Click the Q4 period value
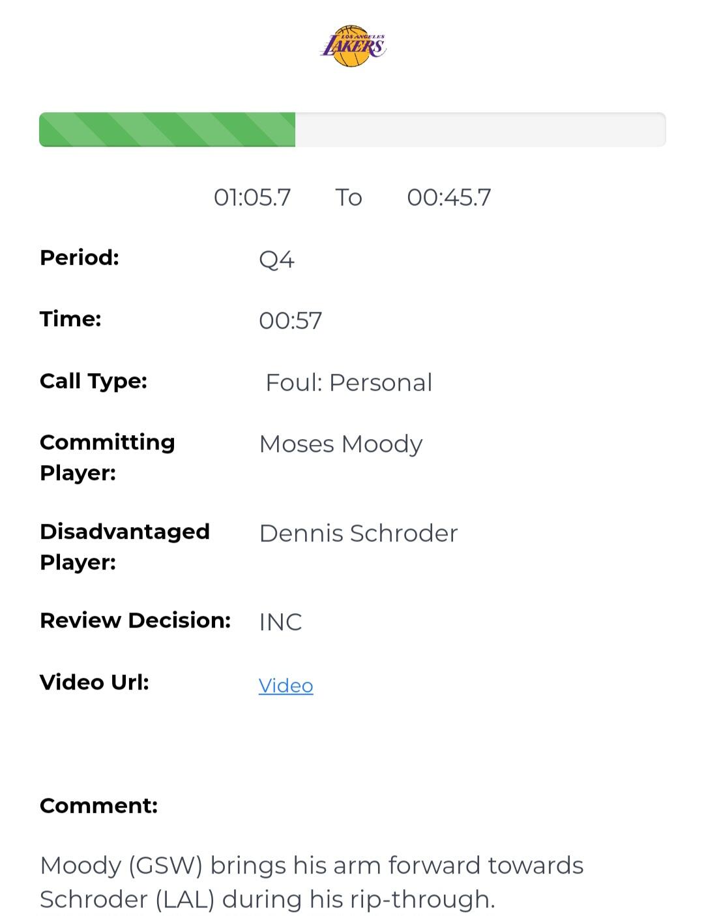 (x=276, y=260)
